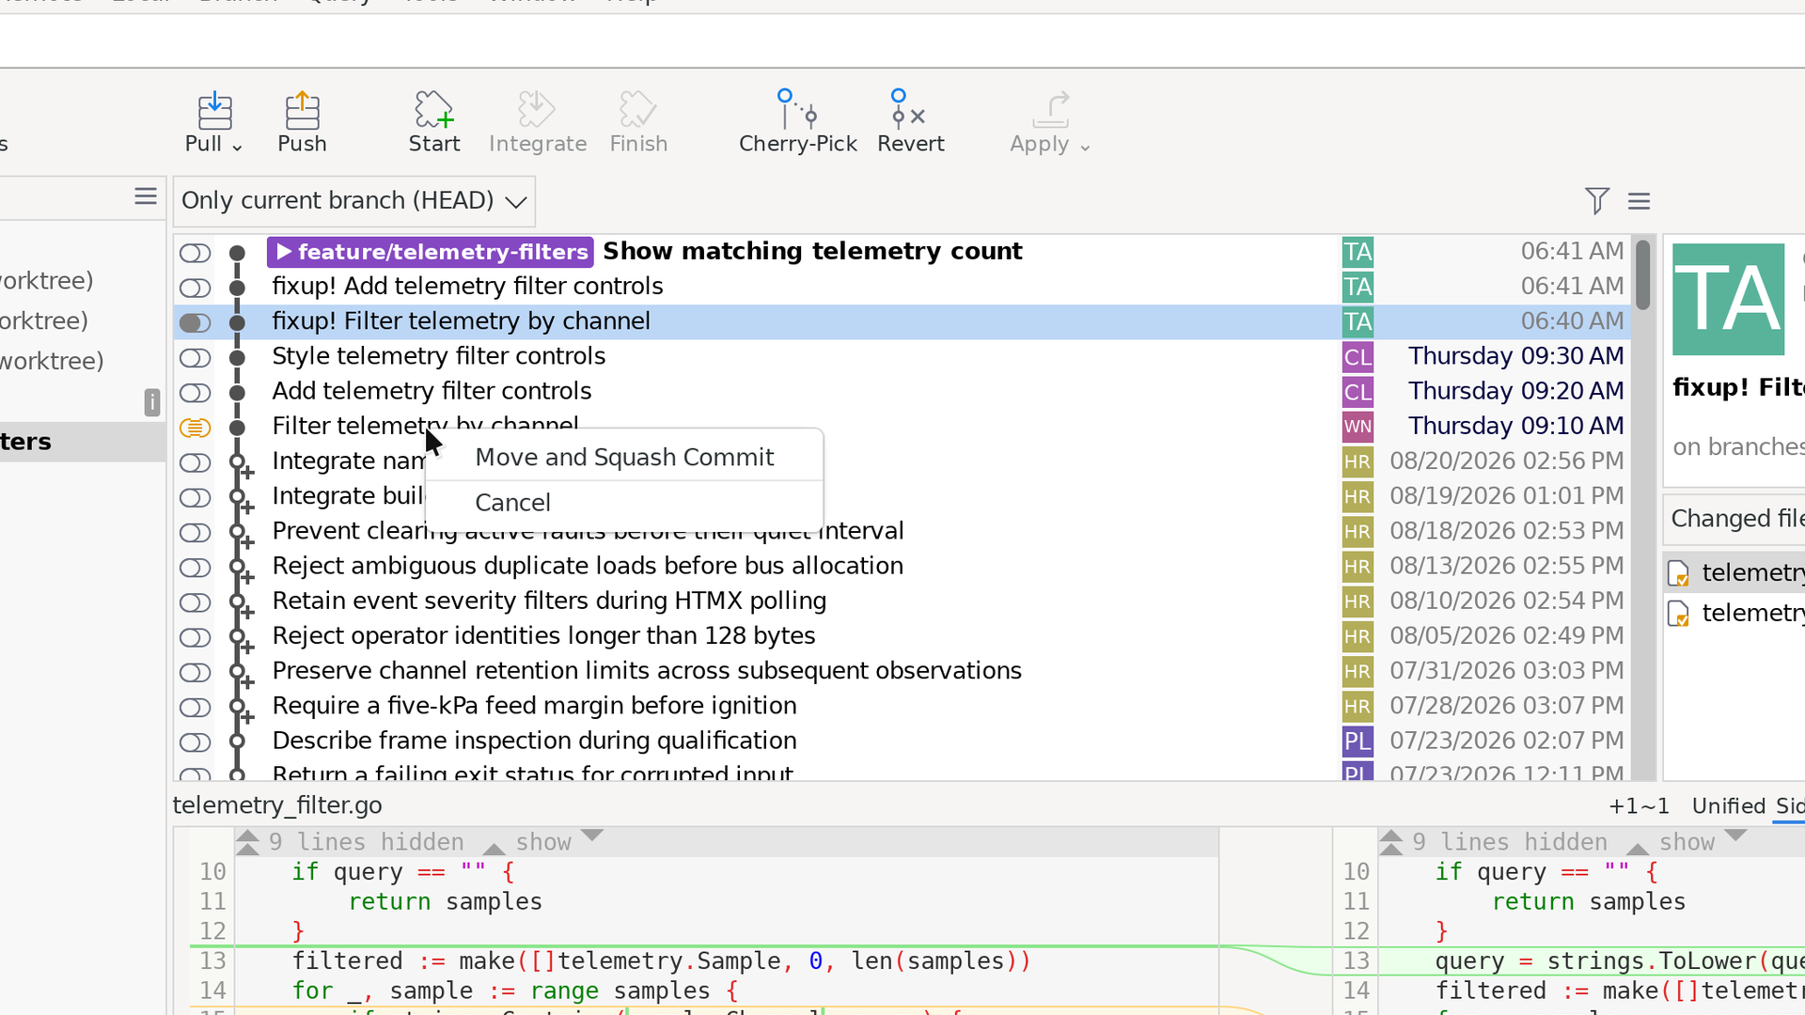The width and height of the screenshot is (1805, 1015).
Task: Click the first telemetry file icon in Changed files
Action: pos(1678,573)
